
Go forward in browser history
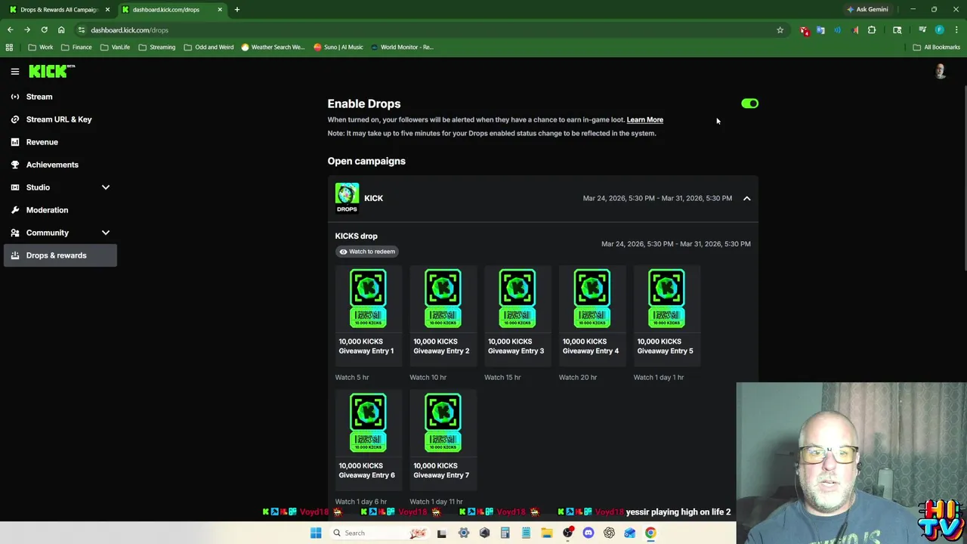(x=26, y=30)
